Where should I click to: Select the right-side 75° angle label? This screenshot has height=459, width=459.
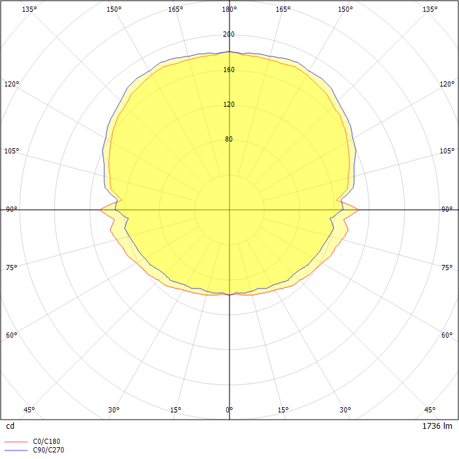point(447,268)
